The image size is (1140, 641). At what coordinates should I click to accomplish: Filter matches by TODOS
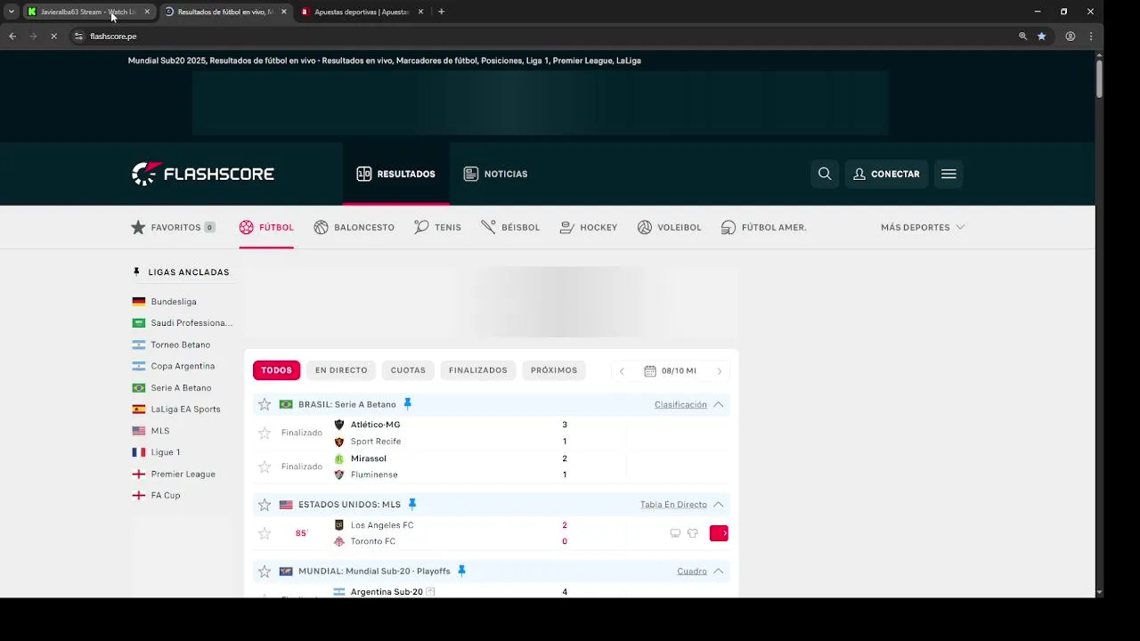tap(276, 370)
